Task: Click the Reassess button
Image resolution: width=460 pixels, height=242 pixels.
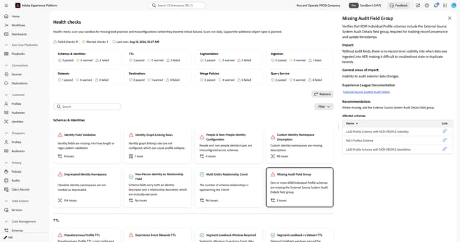Action: pyautogui.click(x=323, y=94)
